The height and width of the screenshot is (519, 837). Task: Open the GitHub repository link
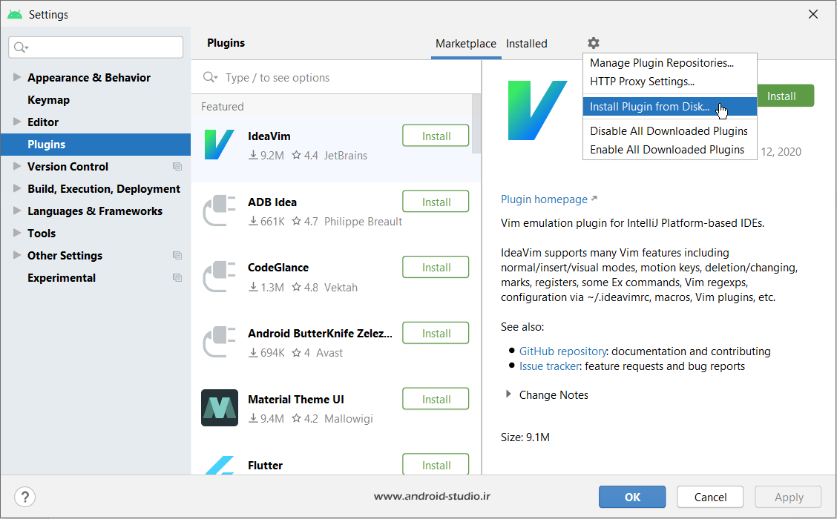562,351
